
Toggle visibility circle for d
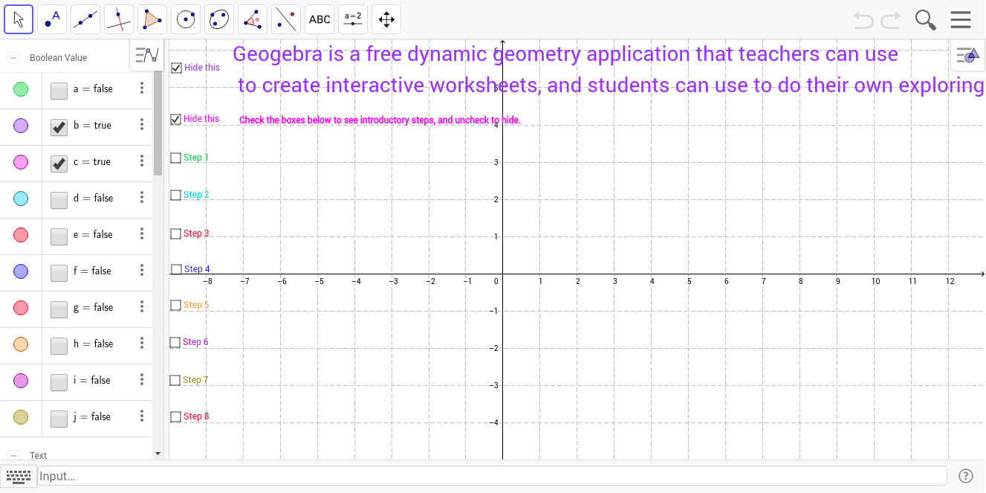[21, 199]
